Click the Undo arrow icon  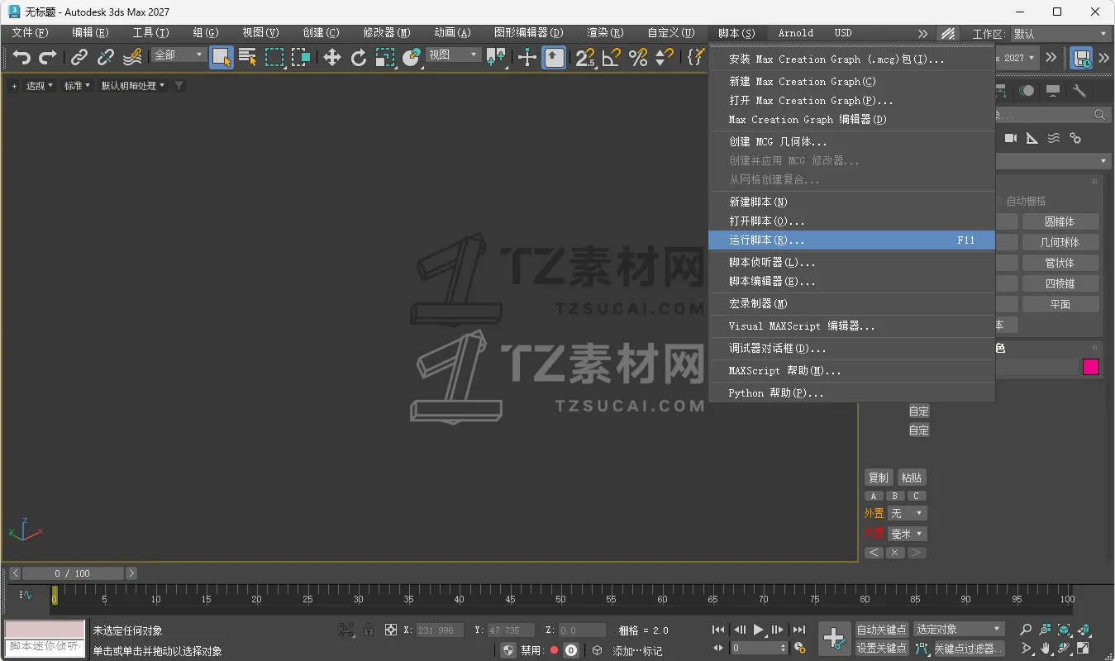[x=22, y=57]
